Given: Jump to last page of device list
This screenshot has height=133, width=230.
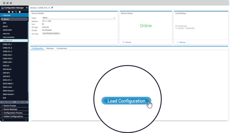Looking at the screenshot, I should click(27, 102).
